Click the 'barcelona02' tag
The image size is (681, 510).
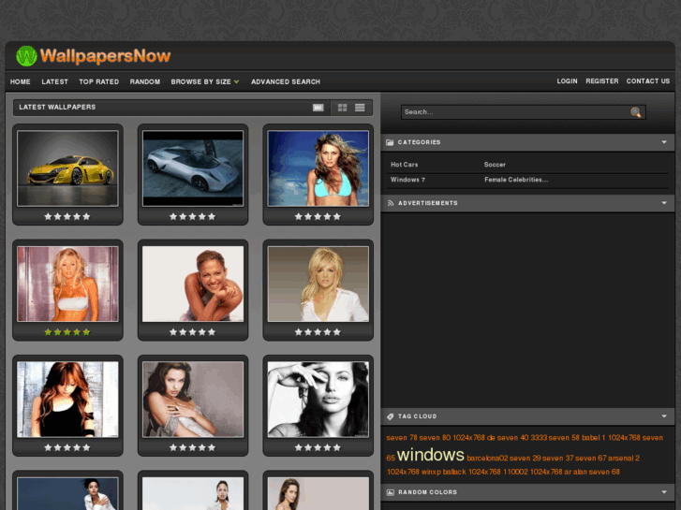coord(487,459)
